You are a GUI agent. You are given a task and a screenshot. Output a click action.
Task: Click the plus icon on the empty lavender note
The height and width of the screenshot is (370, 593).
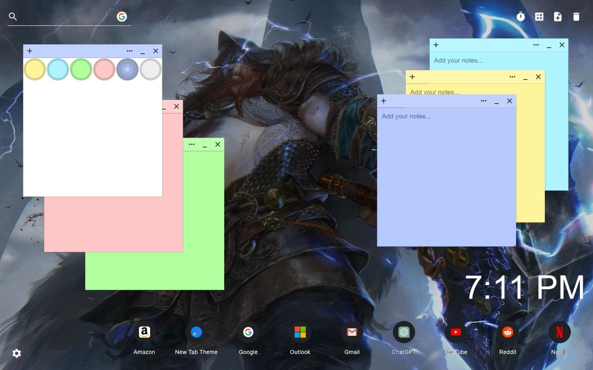pyautogui.click(x=384, y=101)
